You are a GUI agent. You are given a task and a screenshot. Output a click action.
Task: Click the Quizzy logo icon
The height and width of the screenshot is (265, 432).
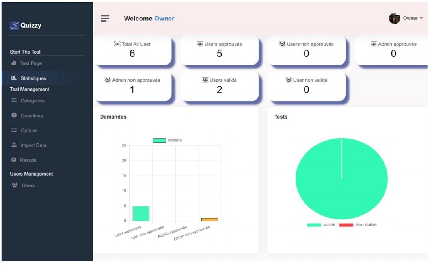click(x=14, y=26)
